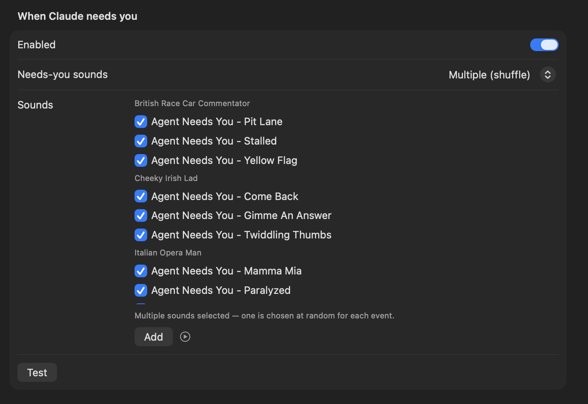This screenshot has width=588, height=404.
Task: Uncheck Agent Needs You - Yellow Flag
Action: point(141,160)
